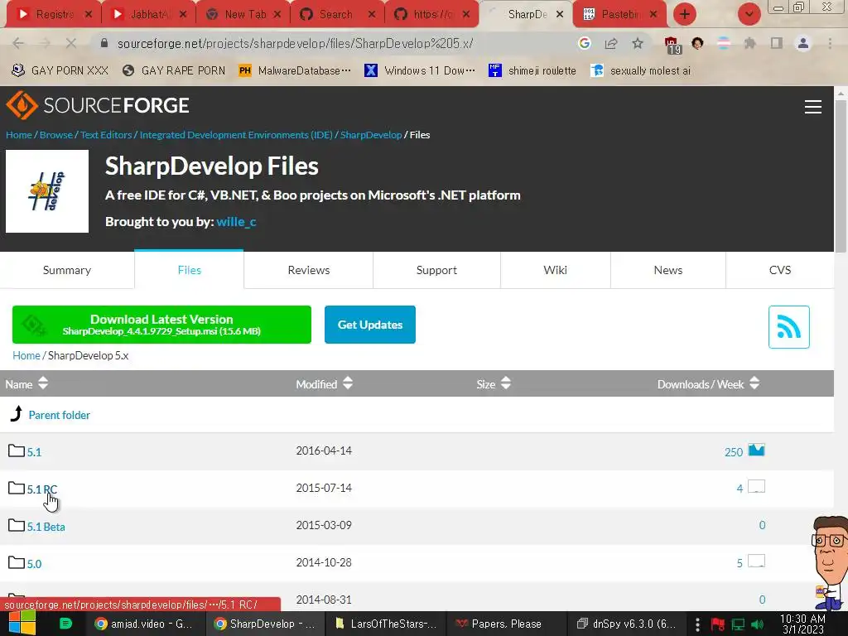Click Download Latest Version button
This screenshot has height=636, width=848.
161,325
